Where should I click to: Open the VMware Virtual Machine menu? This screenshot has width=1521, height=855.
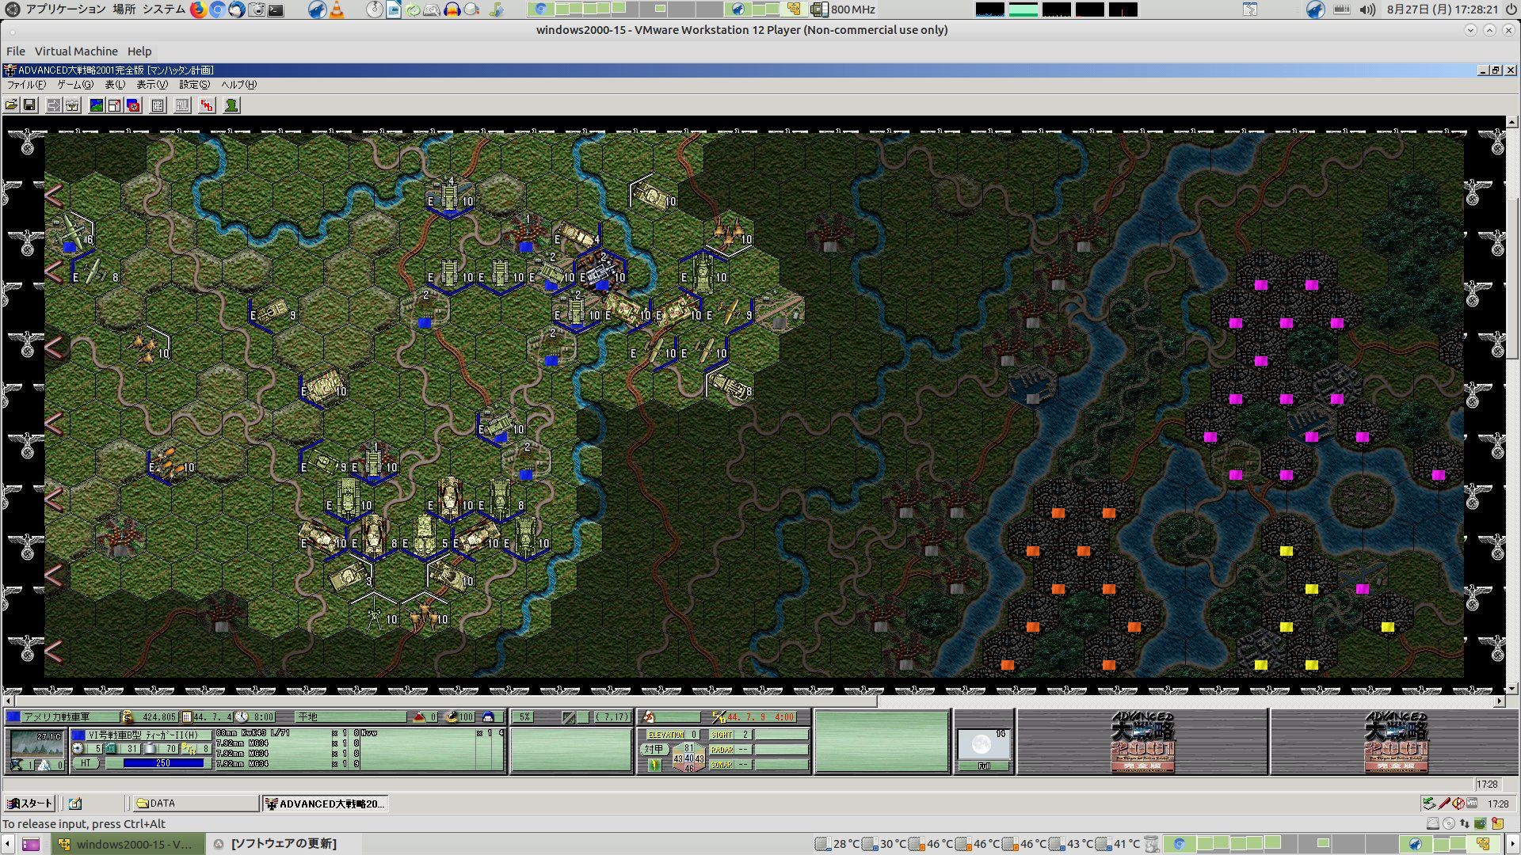[76, 51]
